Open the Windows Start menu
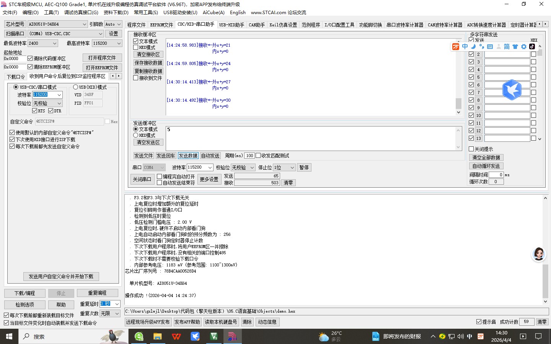This screenshot has height=344, width=551. pyautogui.click(x=9, y=336)
